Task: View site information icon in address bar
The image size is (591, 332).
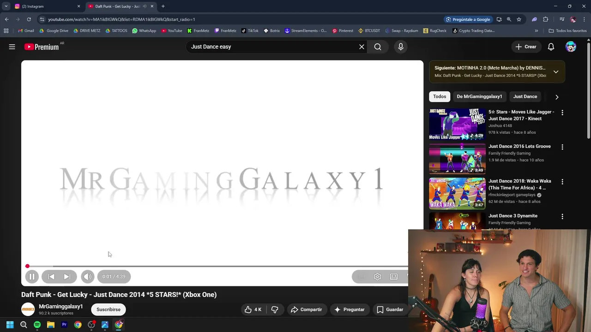Action: click(42, 19)
